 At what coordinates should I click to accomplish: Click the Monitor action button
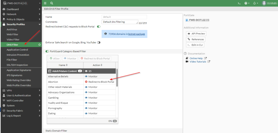70,58
